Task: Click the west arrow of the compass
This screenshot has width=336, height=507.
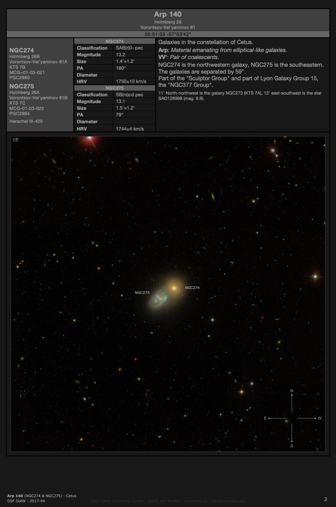Action: [307, 418]
